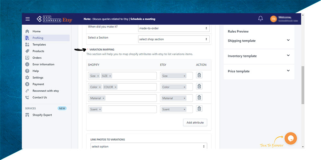Click the Help question mark icon
Screen dimensions: 321x160
pyautogui.click(x=27, y=71)
